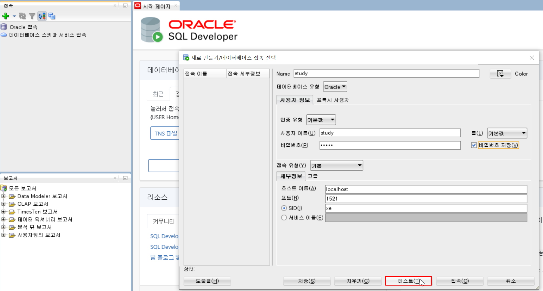Select 데이터베이스 스키마 서비스 접속 cloud icon
Screen dimensions: 543x291
[4, 35]
